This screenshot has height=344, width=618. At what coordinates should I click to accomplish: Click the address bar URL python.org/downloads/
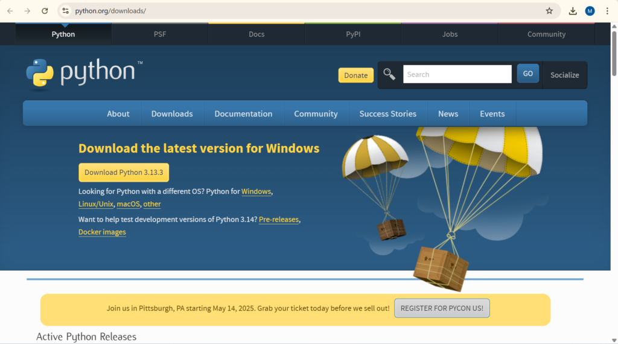point(110,11)
